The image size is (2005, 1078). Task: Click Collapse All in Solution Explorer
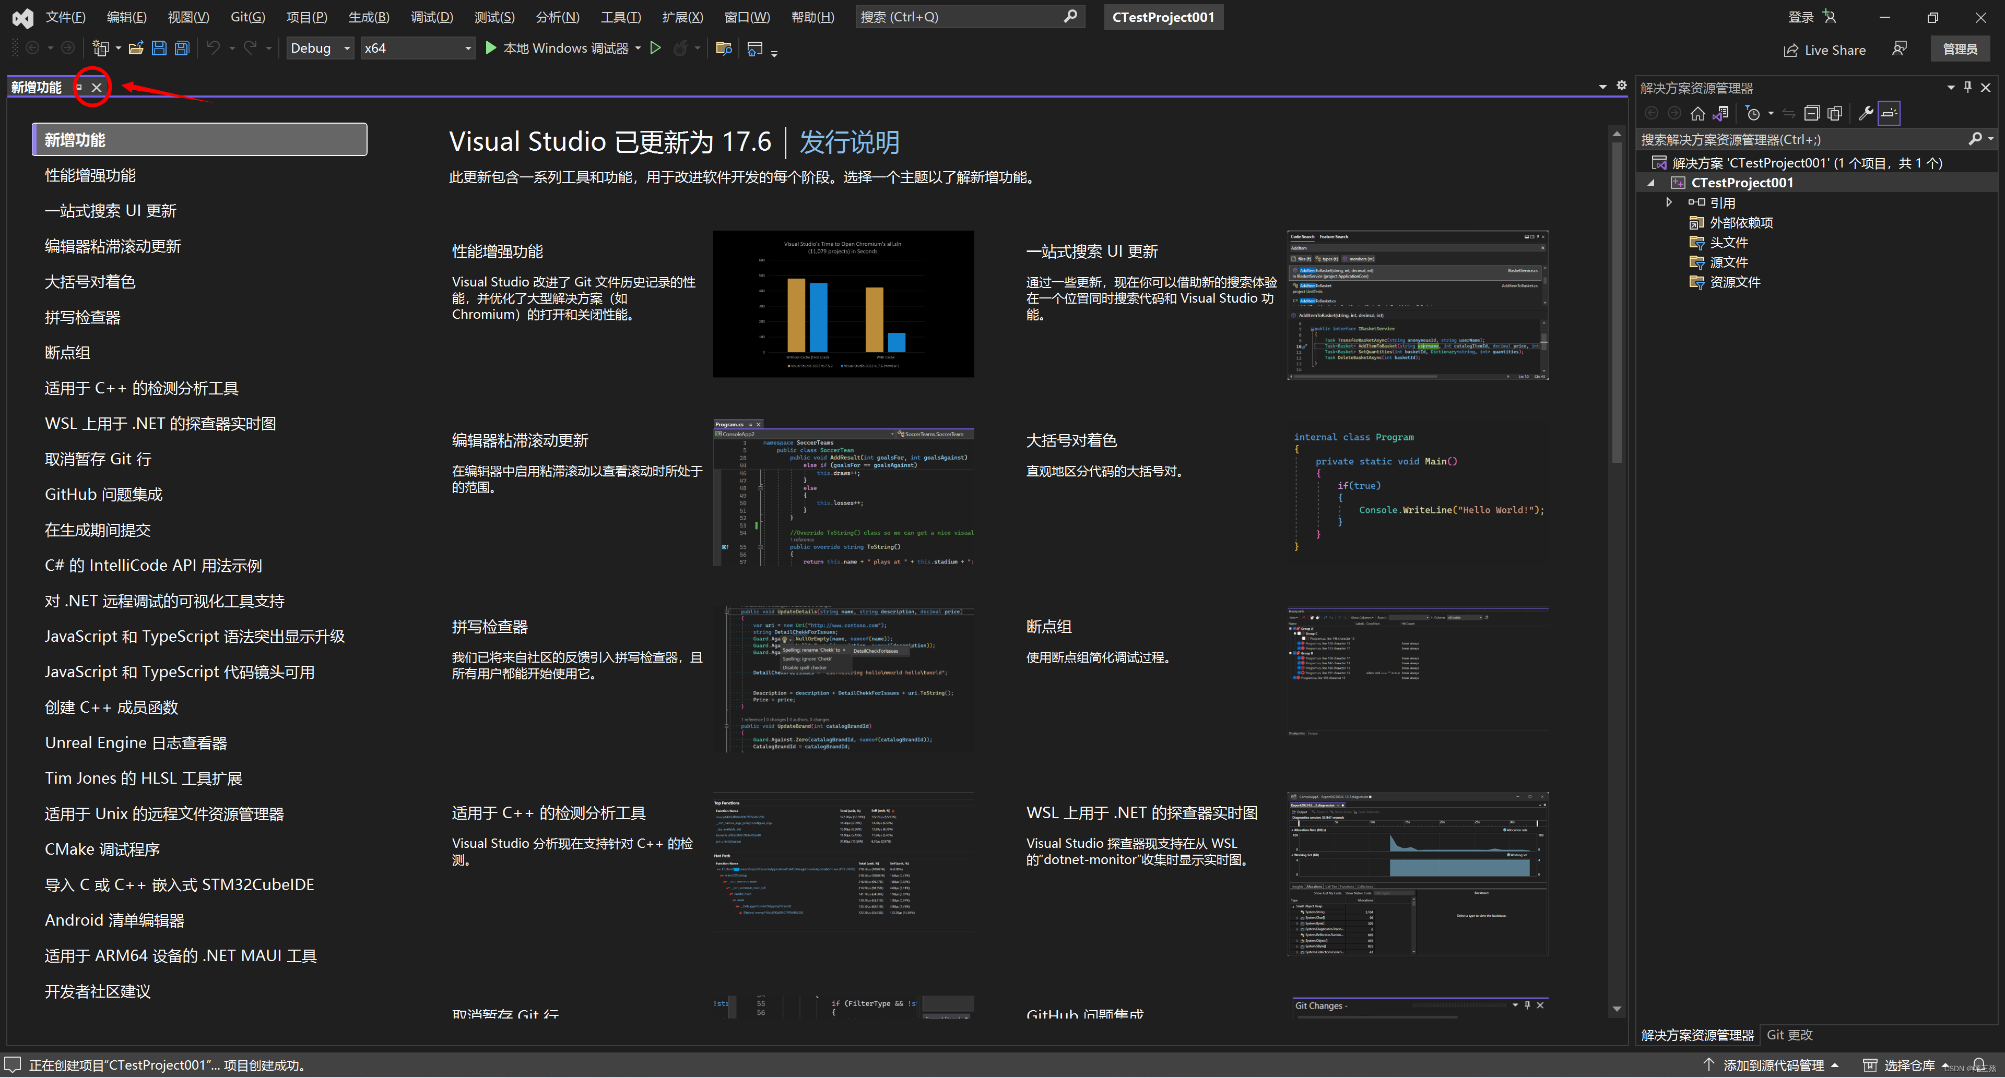1811,114
